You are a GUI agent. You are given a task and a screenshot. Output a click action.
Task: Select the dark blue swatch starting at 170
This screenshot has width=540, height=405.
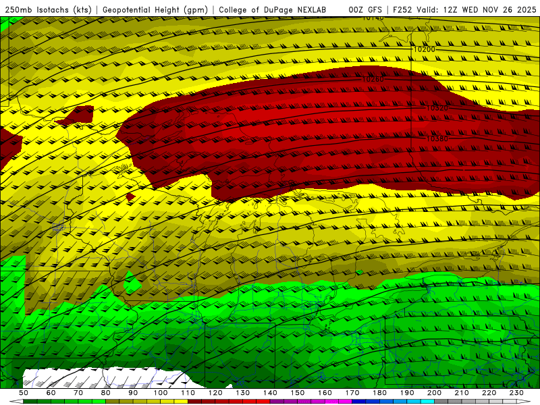(x=359, y=402)
